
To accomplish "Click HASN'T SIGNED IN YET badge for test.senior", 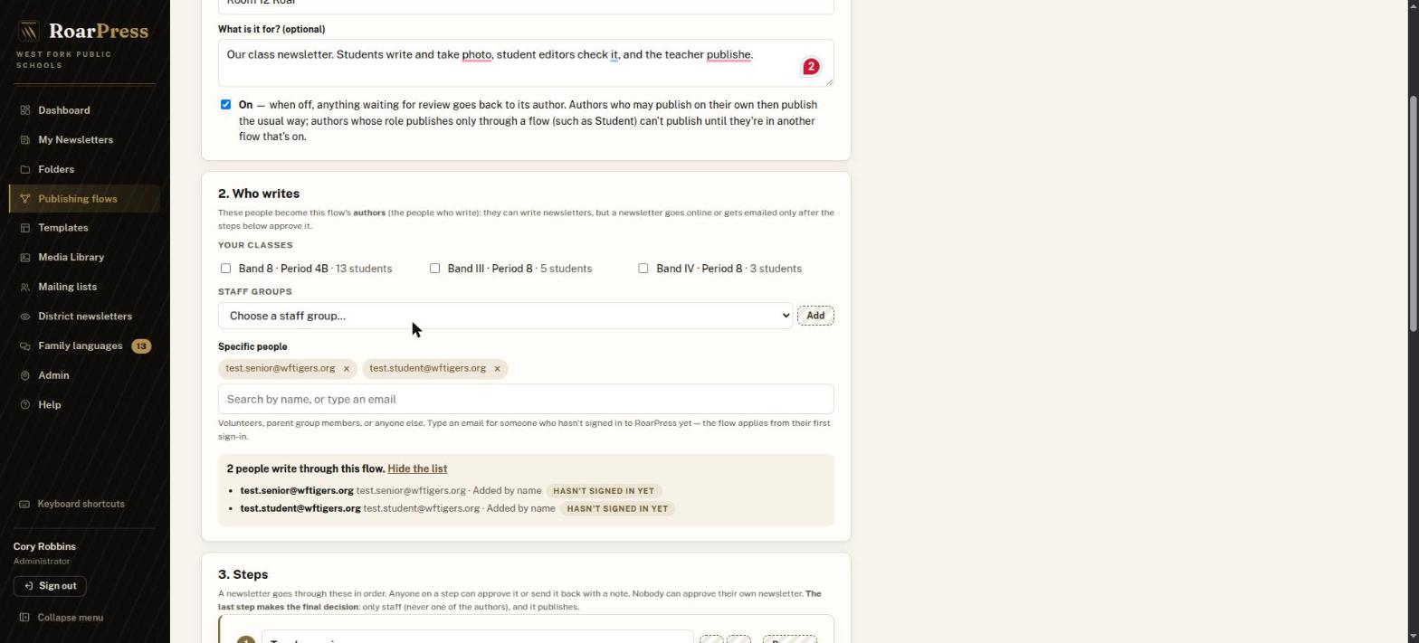I will point(604,491).
